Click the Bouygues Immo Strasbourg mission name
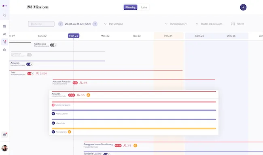This screenshot has width=263, height=155. (x=98, y=144)
